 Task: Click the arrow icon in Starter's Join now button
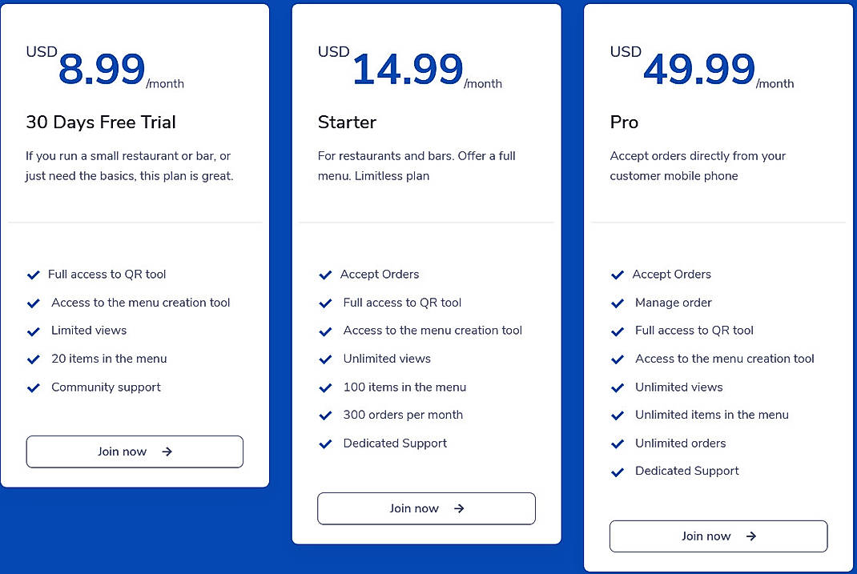pyautogui.click(x=458, y=508)
